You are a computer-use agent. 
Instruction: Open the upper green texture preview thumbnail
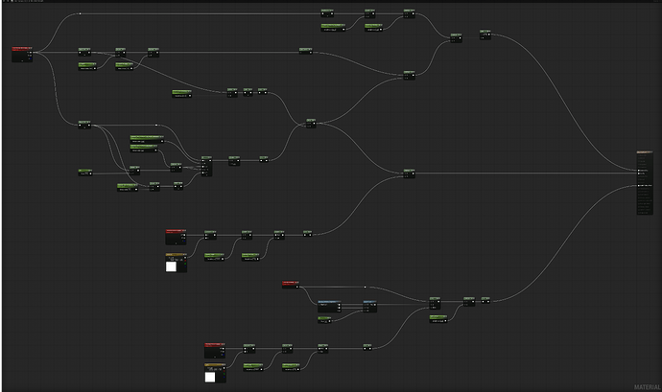173,266
